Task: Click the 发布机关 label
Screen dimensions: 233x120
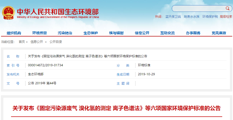Action: coord(13,75)
